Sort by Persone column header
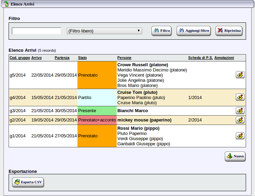 pos(124,58)
